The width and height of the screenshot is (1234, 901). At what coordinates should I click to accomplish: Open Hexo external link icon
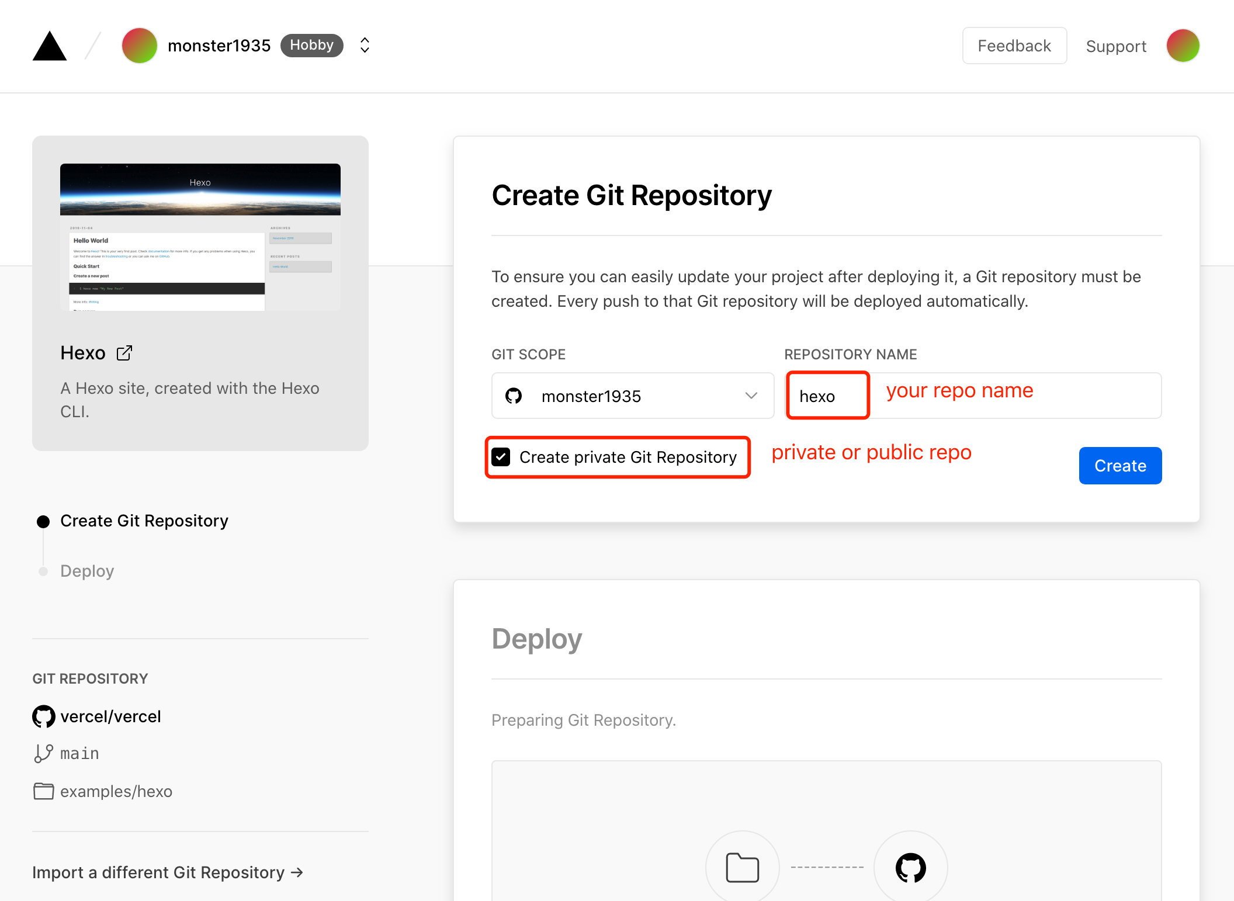[124, 353]
